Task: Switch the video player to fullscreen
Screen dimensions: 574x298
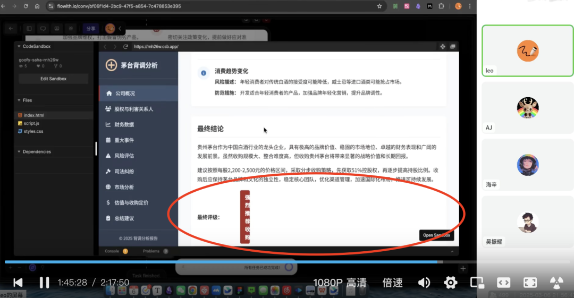Action: (x=530, y=282)
